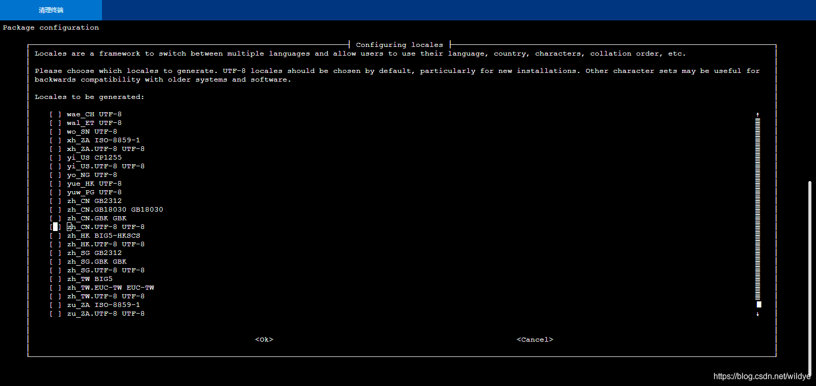Screen dimensions: 816x386
Task: Toggle the zh_SG.GBK GBK checkbox
Action: [55, 262]
